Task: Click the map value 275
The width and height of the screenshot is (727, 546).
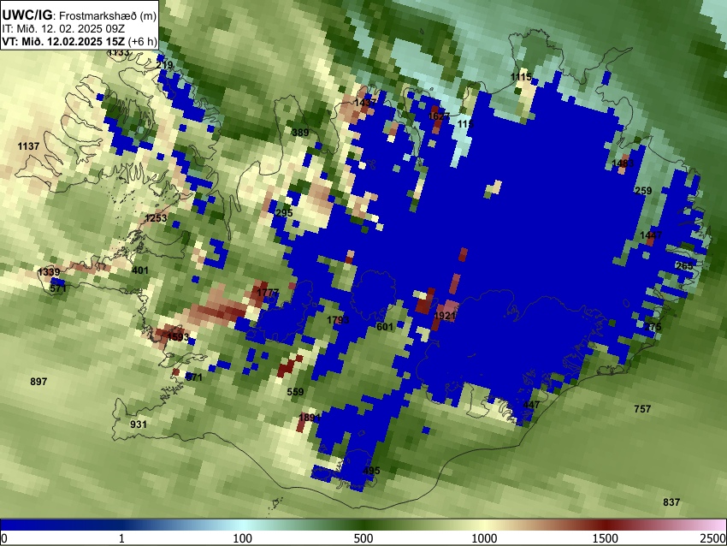Action: (x=653, y=327)
